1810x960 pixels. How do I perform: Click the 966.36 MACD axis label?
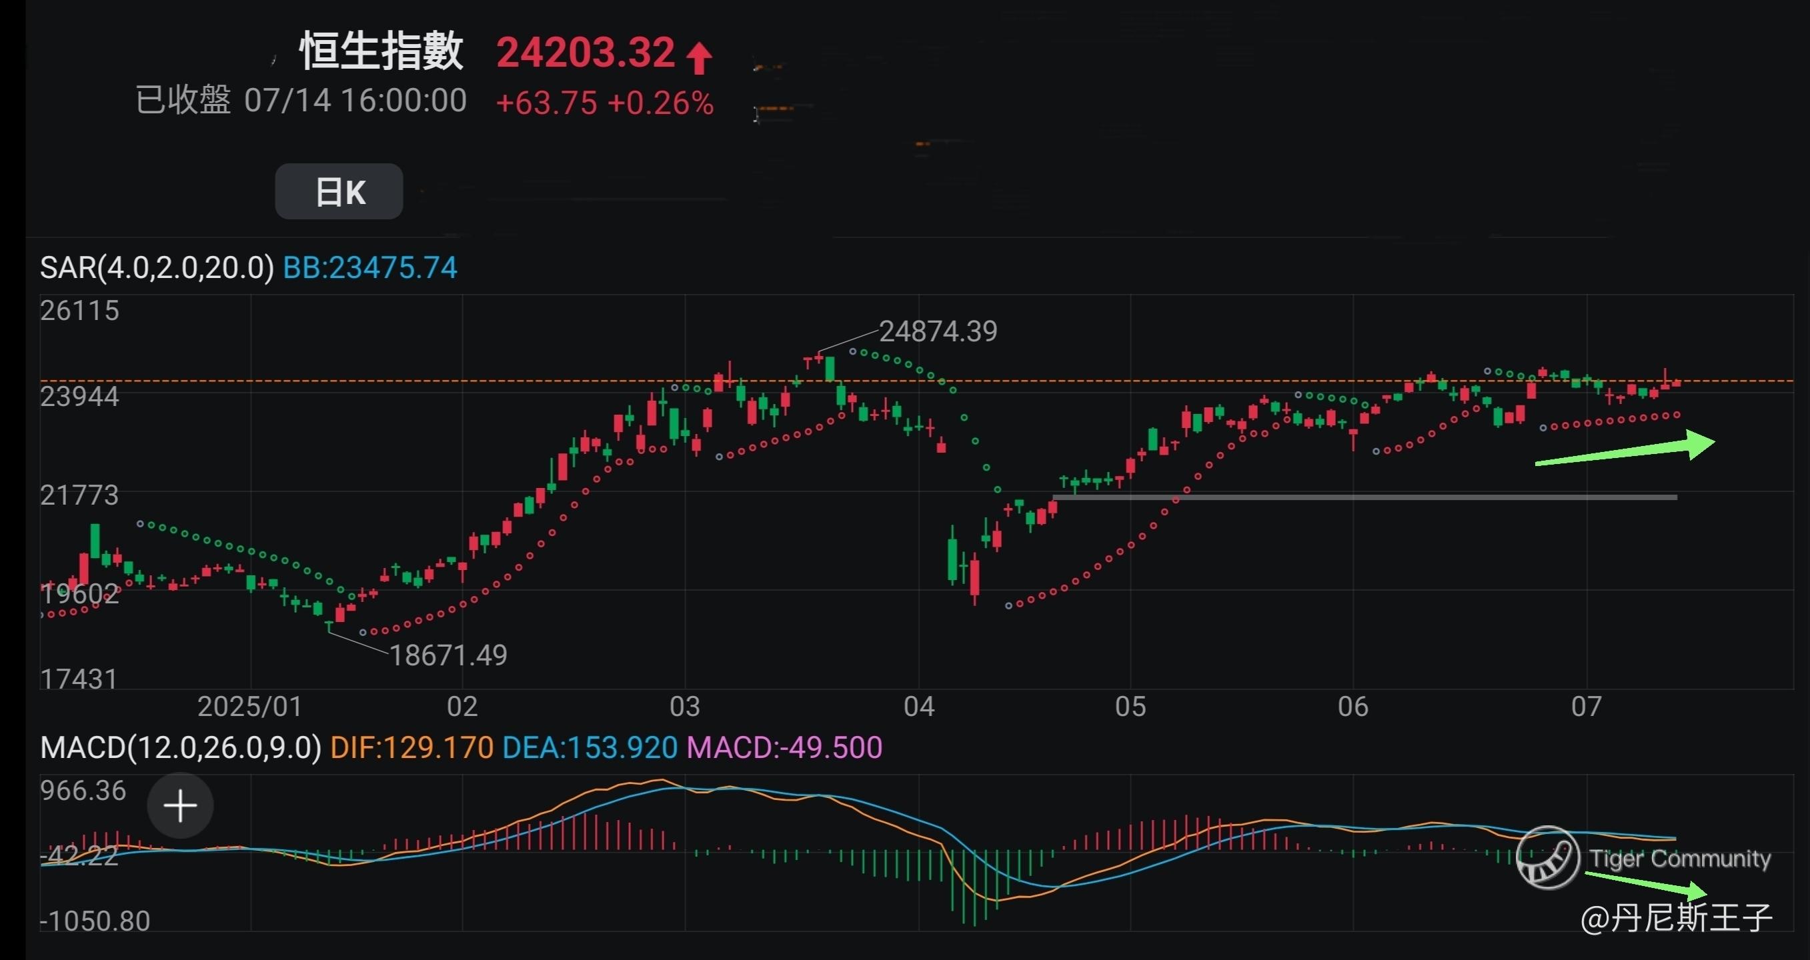[83, 791]
